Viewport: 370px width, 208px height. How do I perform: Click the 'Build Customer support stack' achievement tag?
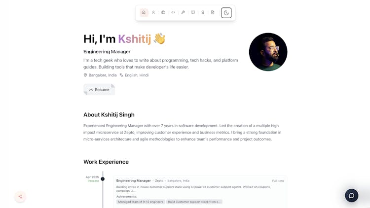(194, 202)
